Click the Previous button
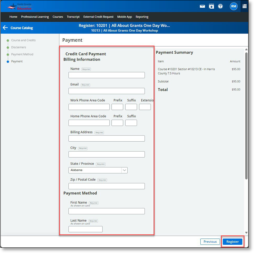The height and width of the screenshot is (253, 254). [x=210, y=242]
